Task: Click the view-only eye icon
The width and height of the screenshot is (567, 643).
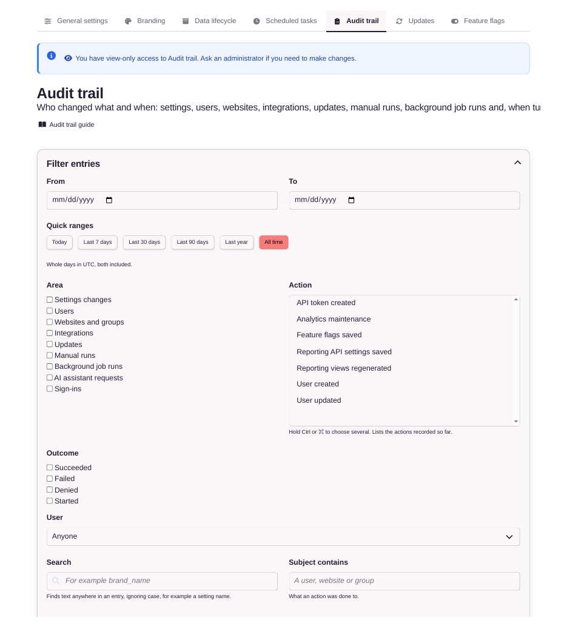Action: point(68,58)
